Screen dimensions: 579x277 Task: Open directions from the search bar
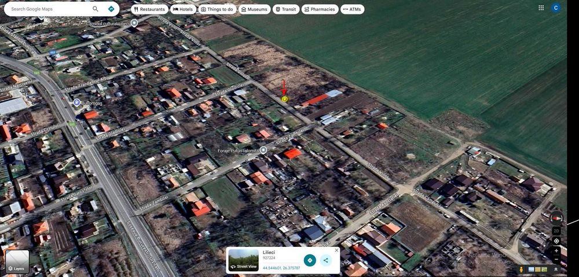click(111, 9)
